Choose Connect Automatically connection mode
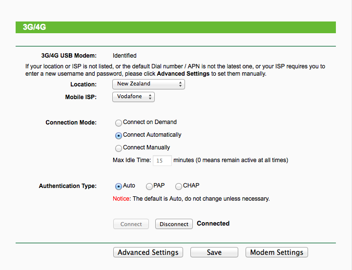This screenshot has height=270, width=352. [x=119, y=135]
